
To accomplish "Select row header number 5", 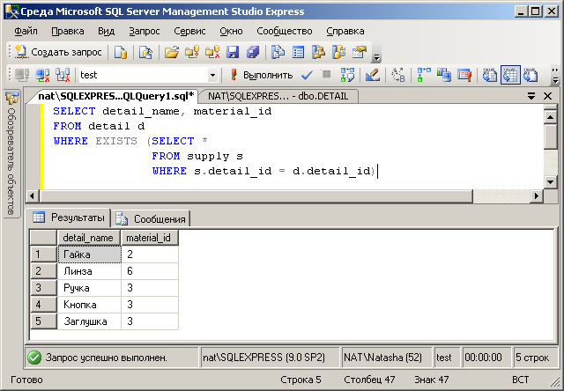I will pyautogui.click(x=43, y=321).
